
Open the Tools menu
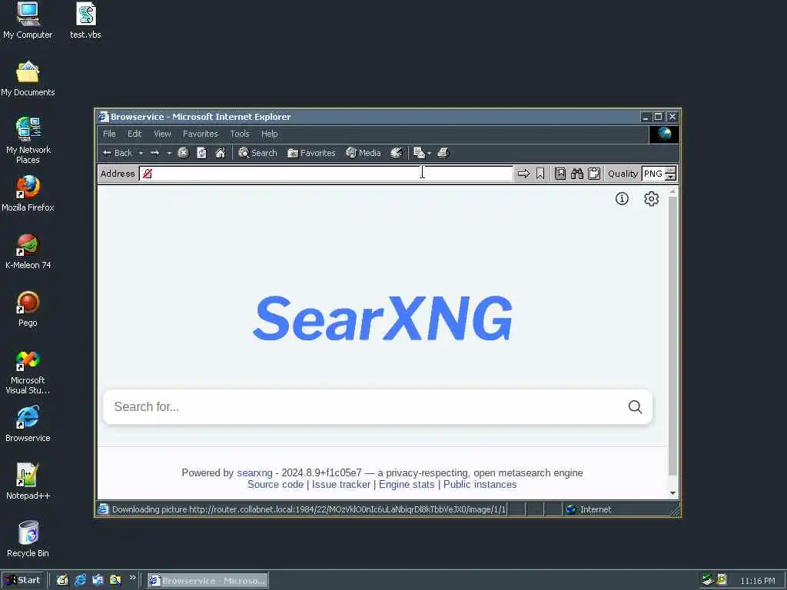click(x=240, y=134)
